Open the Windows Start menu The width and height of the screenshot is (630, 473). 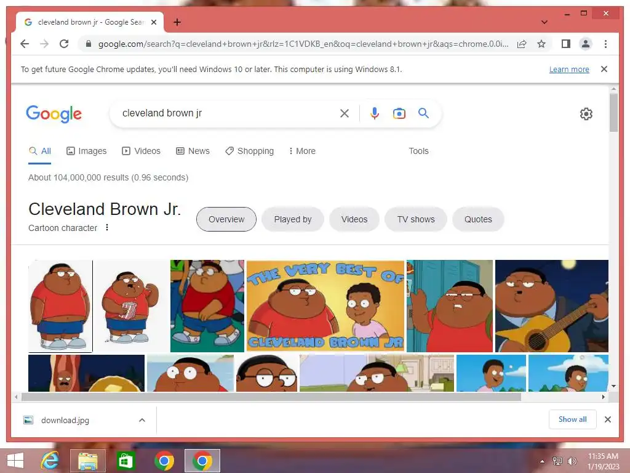[15, 461]
